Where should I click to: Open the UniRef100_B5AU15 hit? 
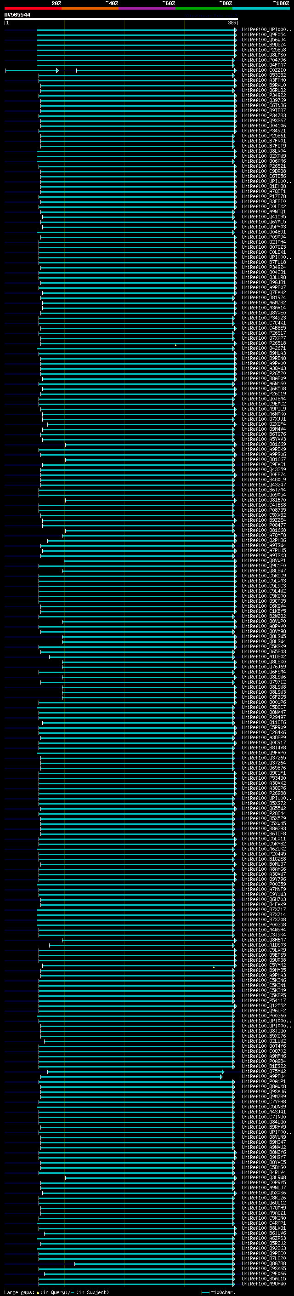[264, 1279]
